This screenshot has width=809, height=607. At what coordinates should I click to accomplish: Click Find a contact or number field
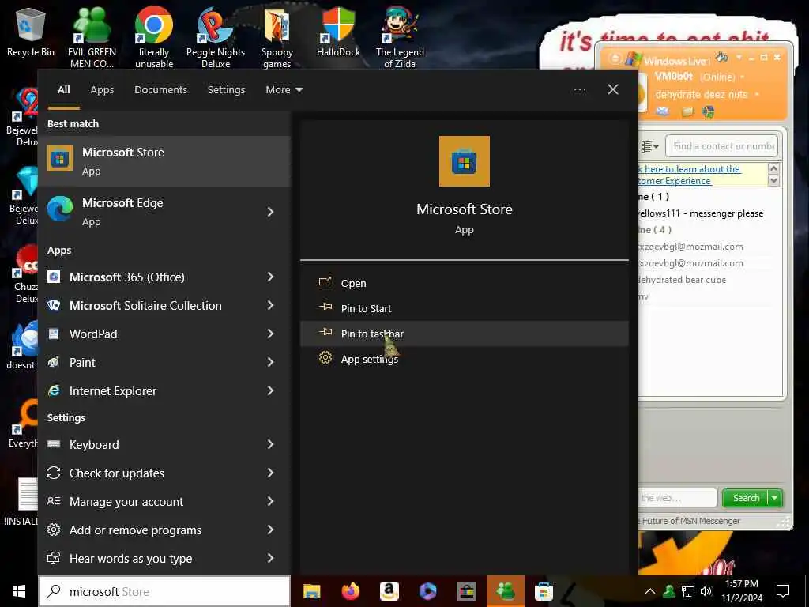pos(722,146)
